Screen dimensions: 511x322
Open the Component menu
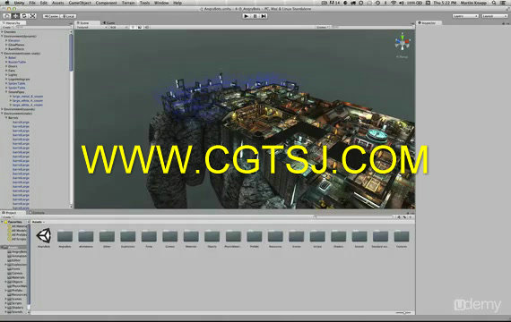(107, 3)
